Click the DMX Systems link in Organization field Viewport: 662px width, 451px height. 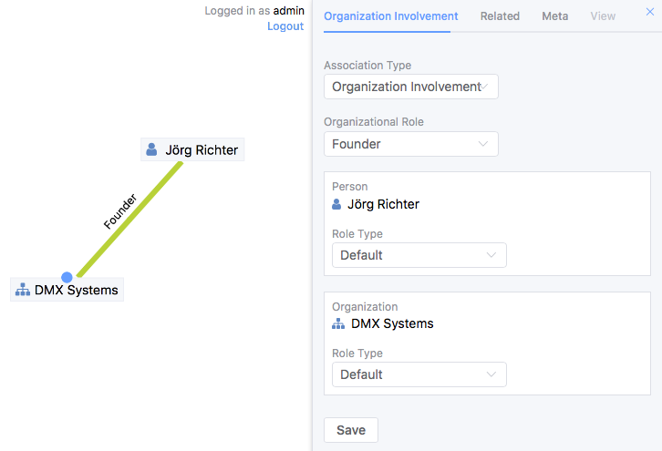392,323
